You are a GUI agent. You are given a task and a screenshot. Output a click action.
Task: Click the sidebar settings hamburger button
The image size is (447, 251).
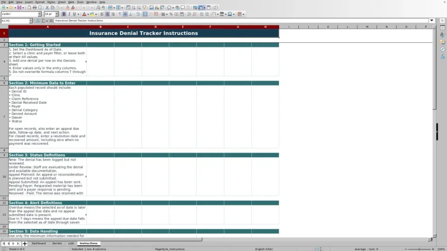click(x=443, y=21)
